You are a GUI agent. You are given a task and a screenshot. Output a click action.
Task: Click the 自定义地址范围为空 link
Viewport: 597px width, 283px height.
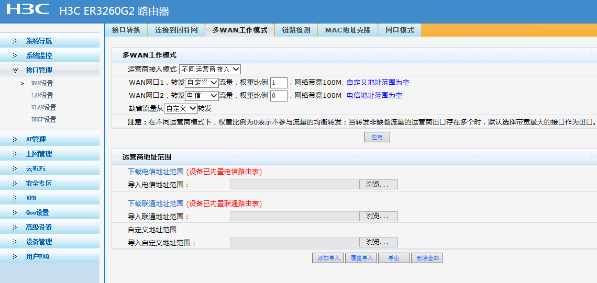(x=378, y=83)
